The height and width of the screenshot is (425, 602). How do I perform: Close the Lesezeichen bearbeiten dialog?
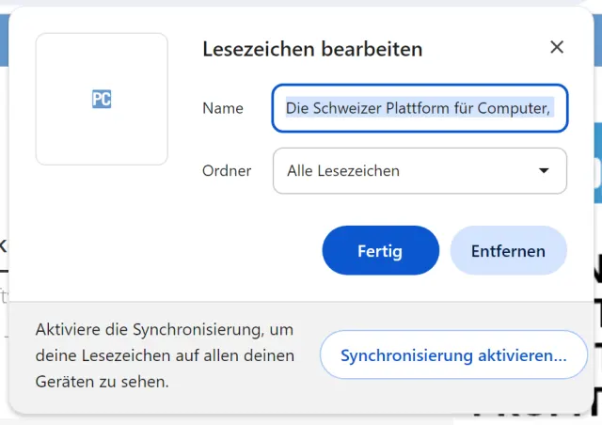pyautogui.click(x=557, y=48)
